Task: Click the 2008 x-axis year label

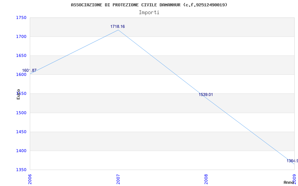Action: pos(206,179)
